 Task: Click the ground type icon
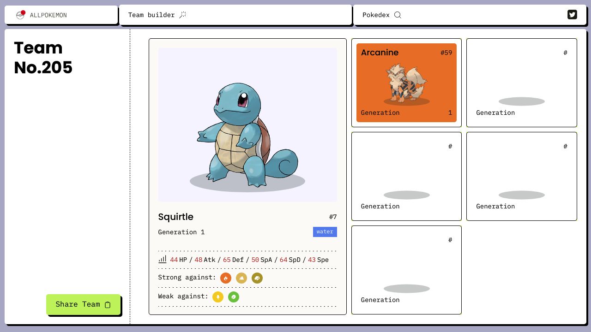click(x=241, y=278)
